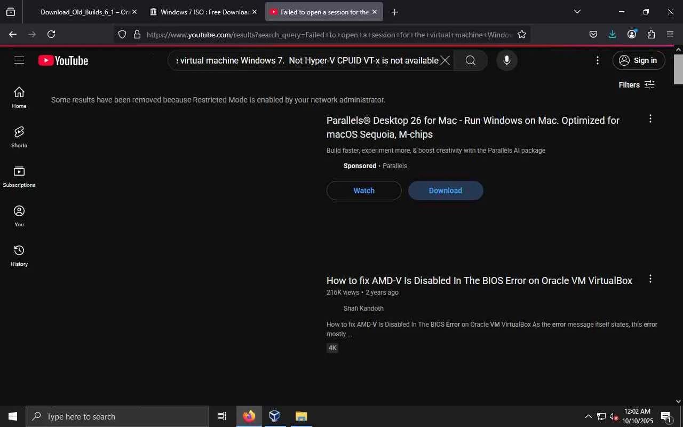Open Shorts in the YouTube sidebar

[19, 137]
